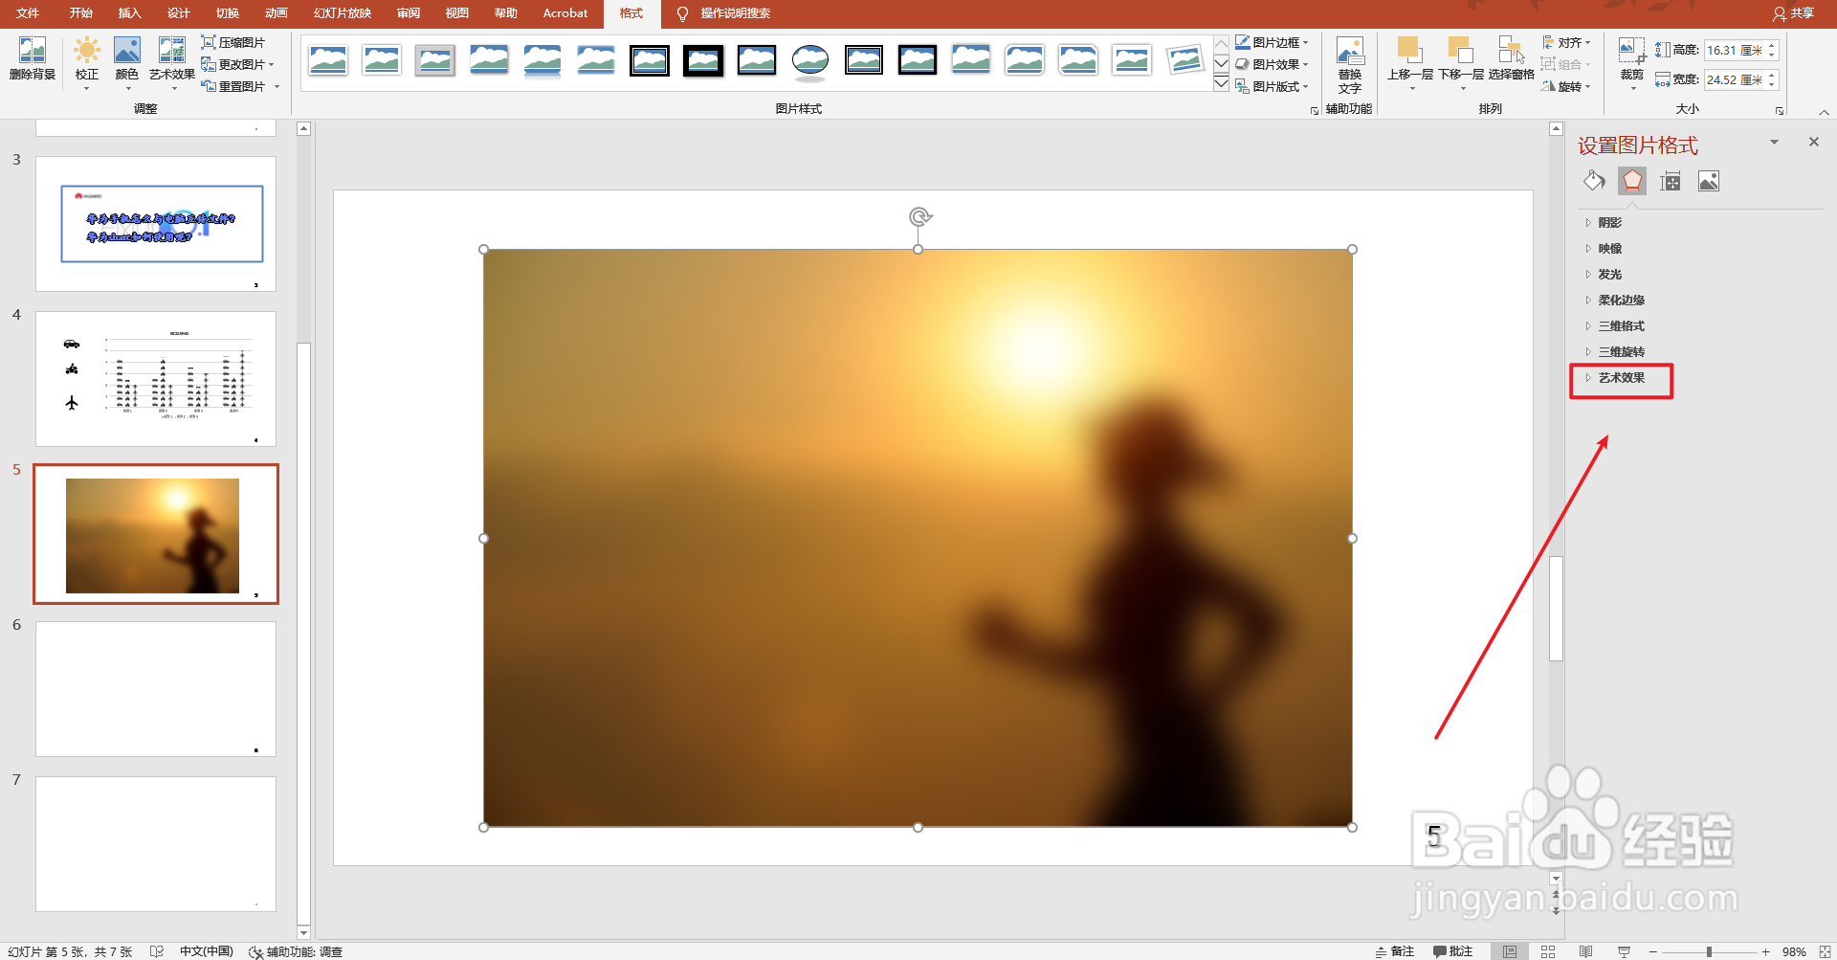Switch to the 幻灯片放映 Slide Show tab
The image size is (1837, 960).
click(x=342, y=13)
